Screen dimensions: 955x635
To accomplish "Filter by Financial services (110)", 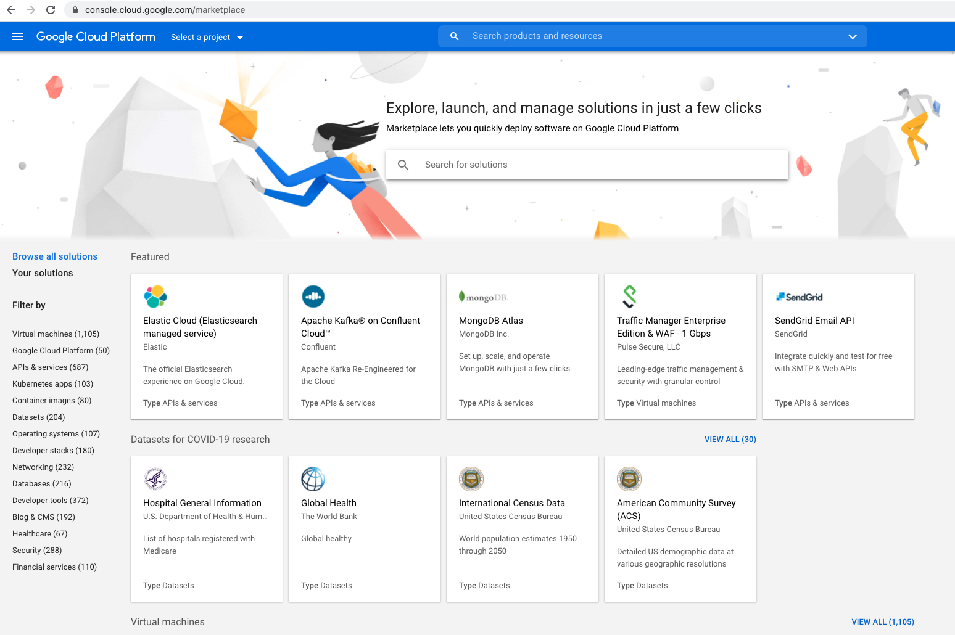I will click(x=54, y=567).
